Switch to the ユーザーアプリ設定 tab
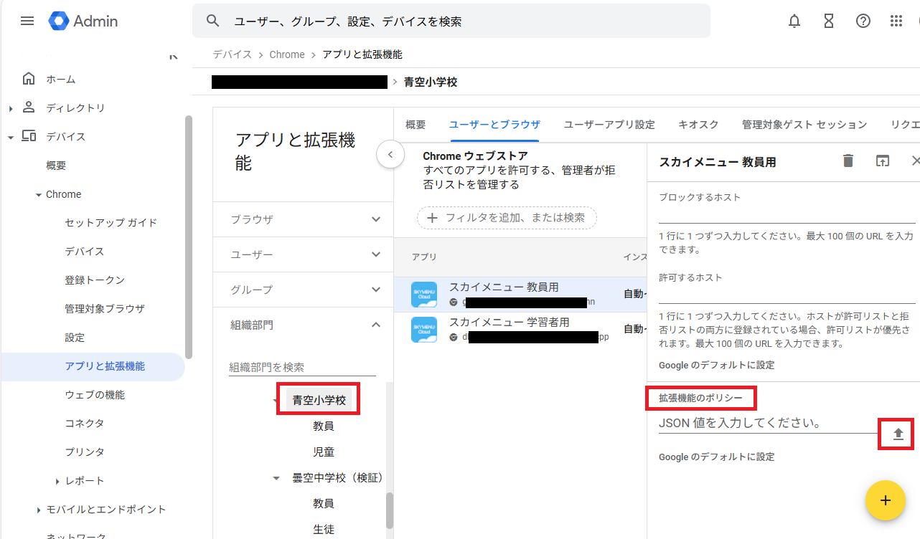Image resolution: width=920 pixels, height=539 pixels. (609, 125)
